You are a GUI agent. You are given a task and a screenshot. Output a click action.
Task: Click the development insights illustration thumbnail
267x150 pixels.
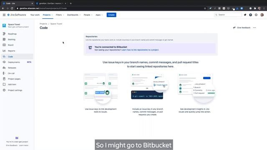(x=196, y=88)
